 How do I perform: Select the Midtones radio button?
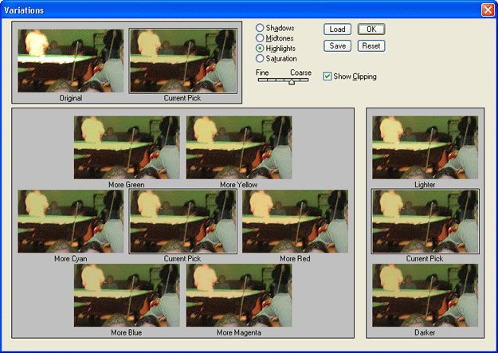pyautogui.click(x=260, y=38)
